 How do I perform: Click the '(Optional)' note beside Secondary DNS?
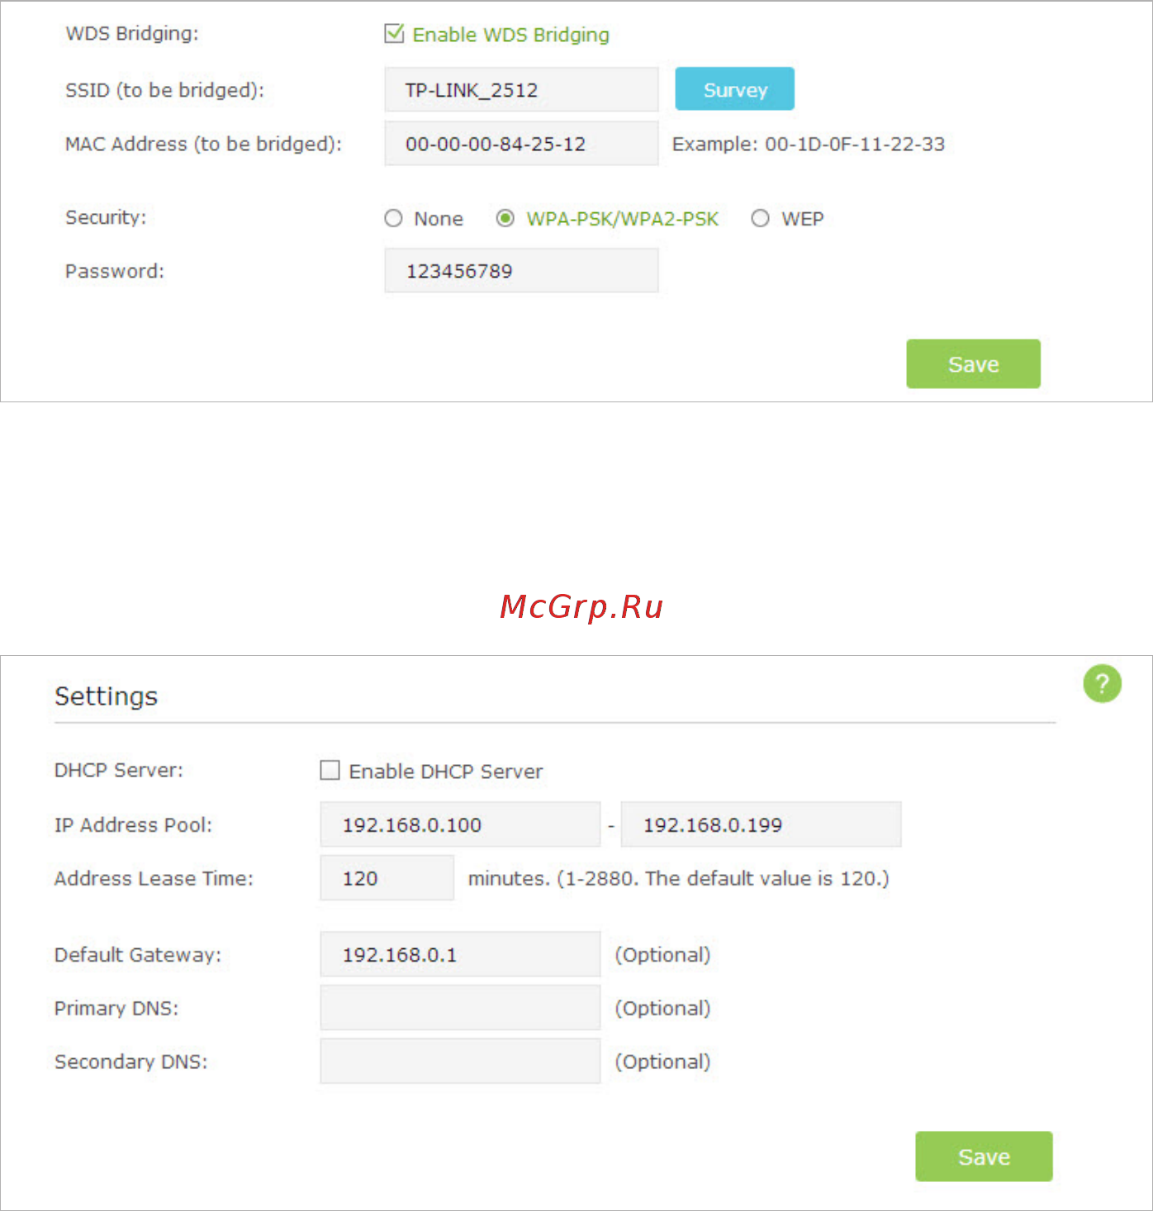point(662,1061)
